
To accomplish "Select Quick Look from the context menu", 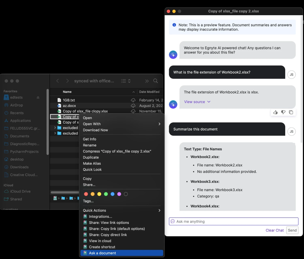I will 122,169.
